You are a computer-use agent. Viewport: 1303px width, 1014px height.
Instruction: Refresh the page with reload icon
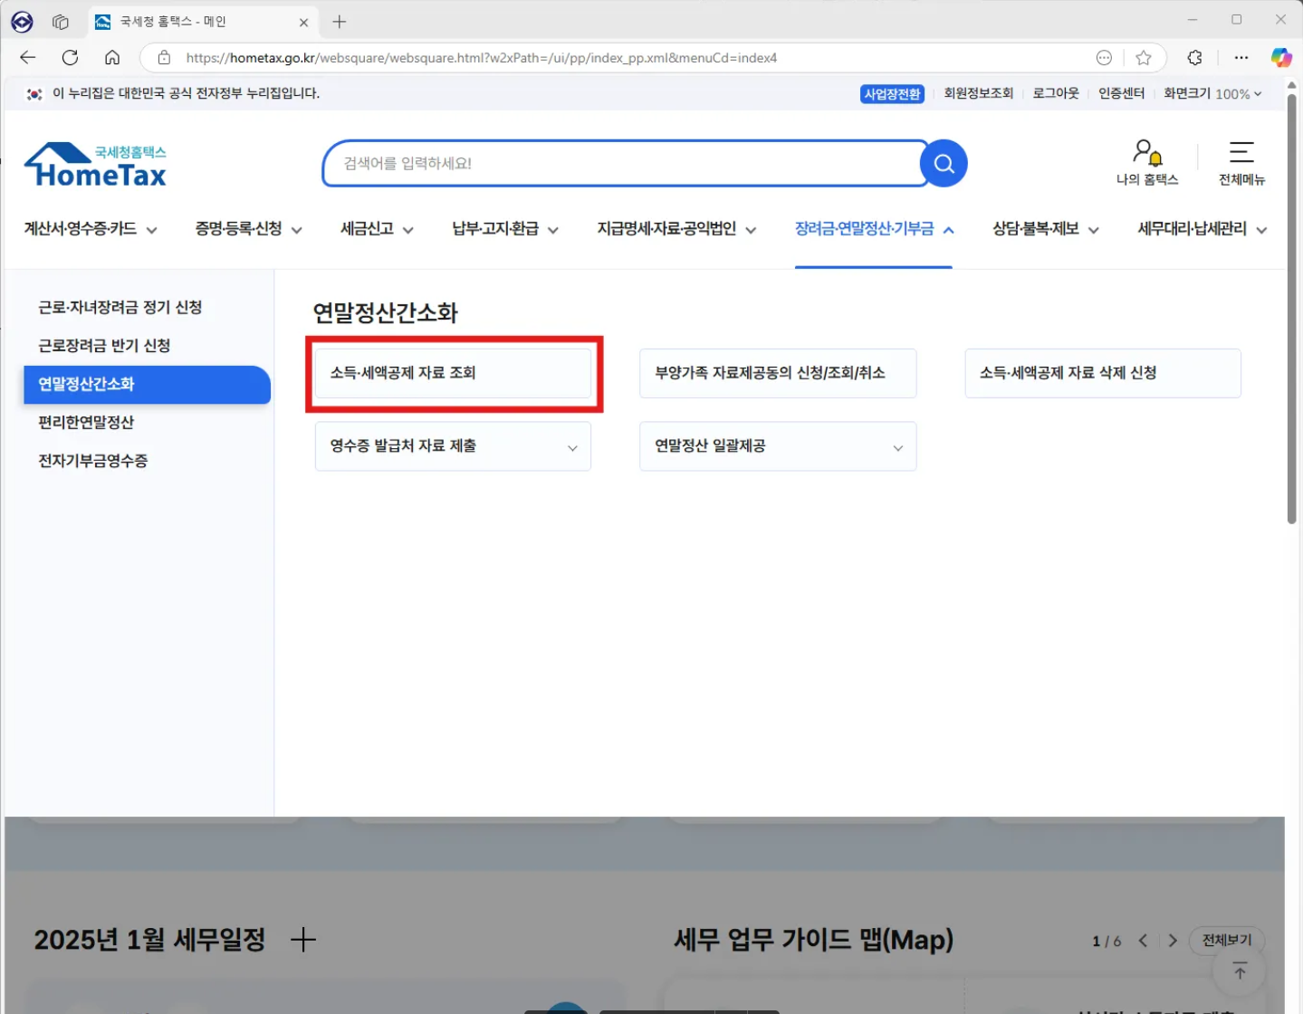[70, 58]
